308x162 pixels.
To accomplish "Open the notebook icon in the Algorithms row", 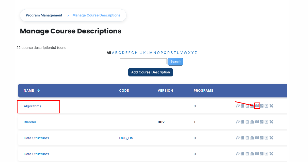I will (242, 106).
